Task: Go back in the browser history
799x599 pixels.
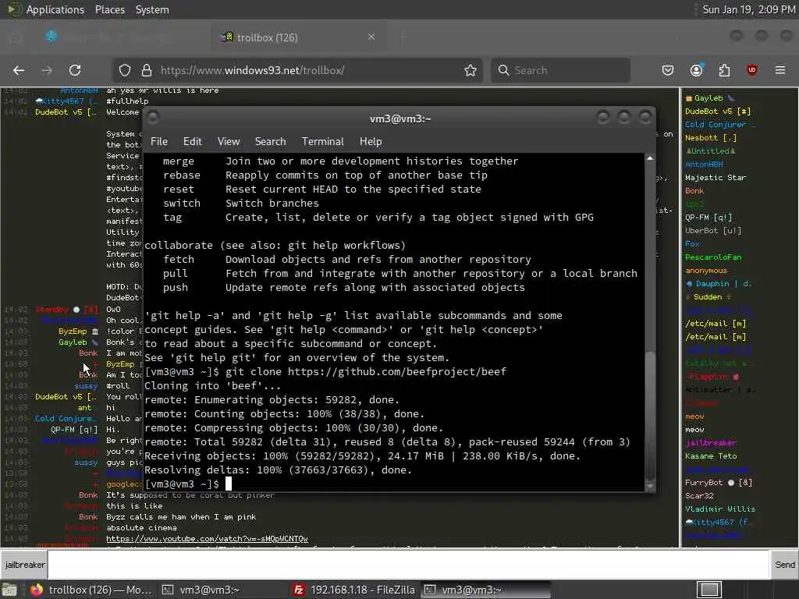Action: coord(19,70)
